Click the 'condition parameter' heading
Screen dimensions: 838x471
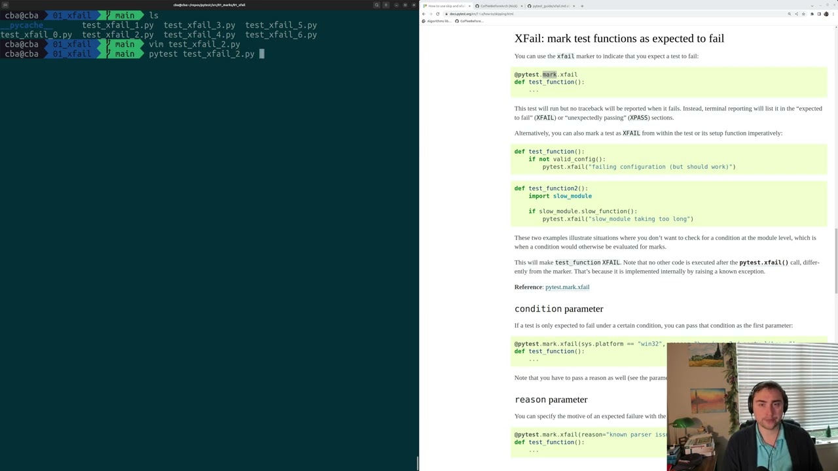click(x=558, y=309)
